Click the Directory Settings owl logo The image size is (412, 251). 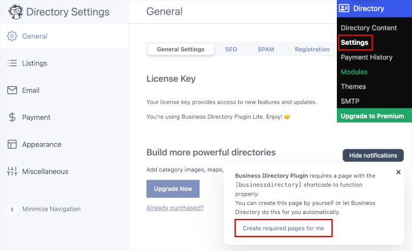pyautogui.click(x=16, y=12)
